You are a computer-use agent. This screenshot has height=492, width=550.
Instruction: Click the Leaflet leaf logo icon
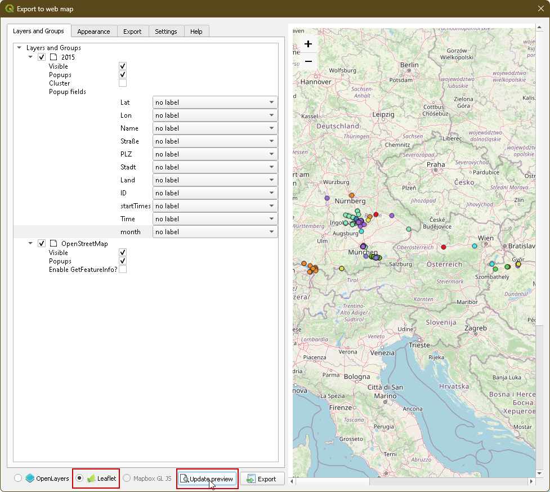(91, 478)
